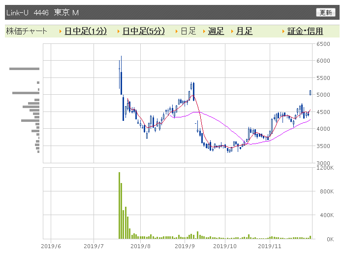
Task: Open the 週足 weekly chart
Action: (x=216, y=31)
